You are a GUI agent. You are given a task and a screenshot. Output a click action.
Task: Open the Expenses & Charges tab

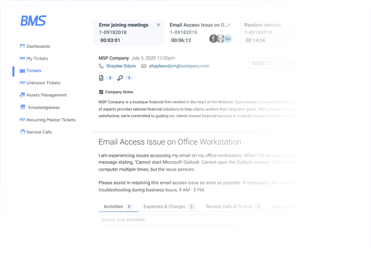point(164,207)
